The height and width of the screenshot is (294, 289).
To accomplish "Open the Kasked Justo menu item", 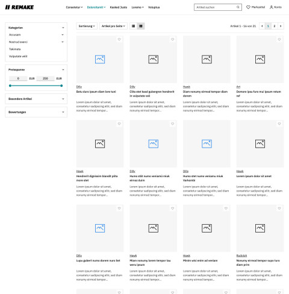I will point(119,7).
